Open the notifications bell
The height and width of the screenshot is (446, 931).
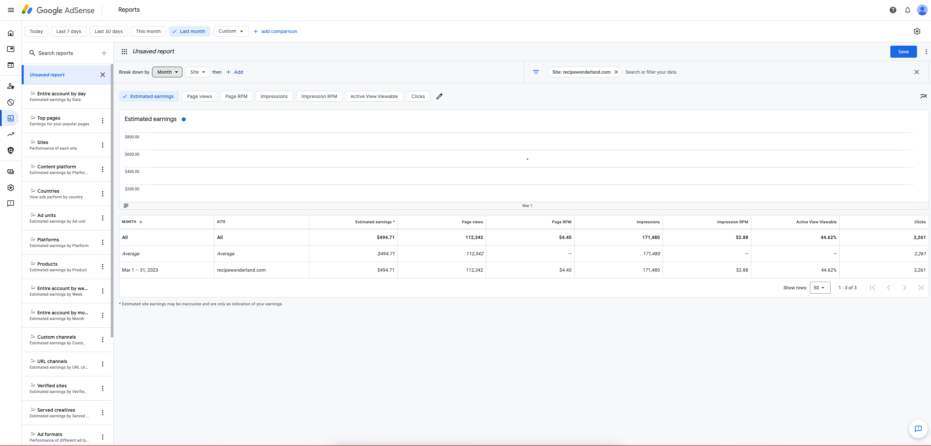tap(908, 10)
